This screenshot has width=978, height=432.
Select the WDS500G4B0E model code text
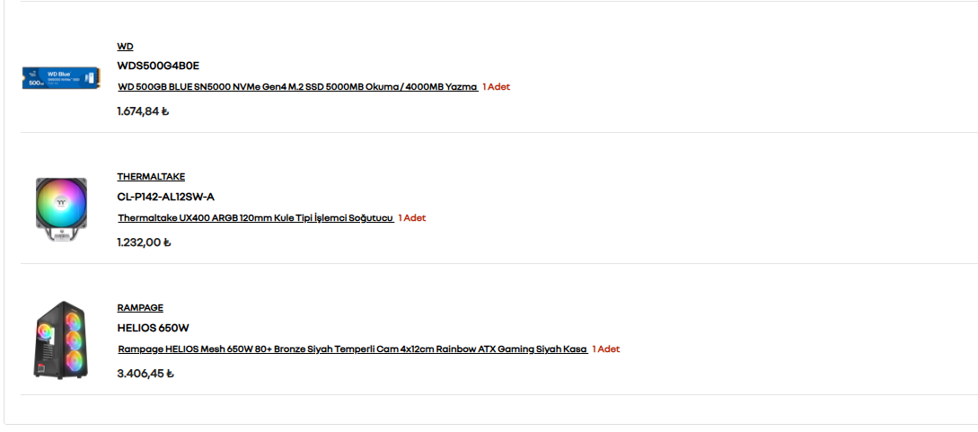(x=158, y=66)
